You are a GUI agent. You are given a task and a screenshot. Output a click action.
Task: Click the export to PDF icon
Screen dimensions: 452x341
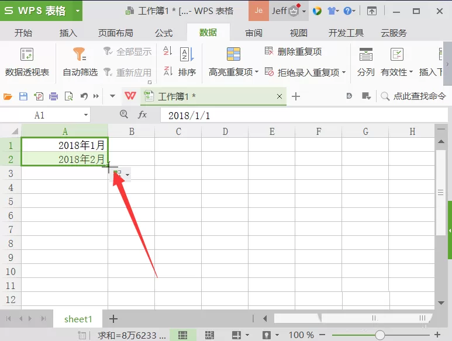point(39,96)
